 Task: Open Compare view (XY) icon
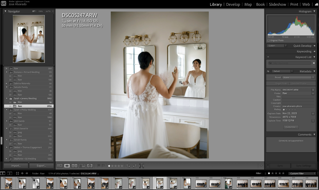tap(74, 166)
